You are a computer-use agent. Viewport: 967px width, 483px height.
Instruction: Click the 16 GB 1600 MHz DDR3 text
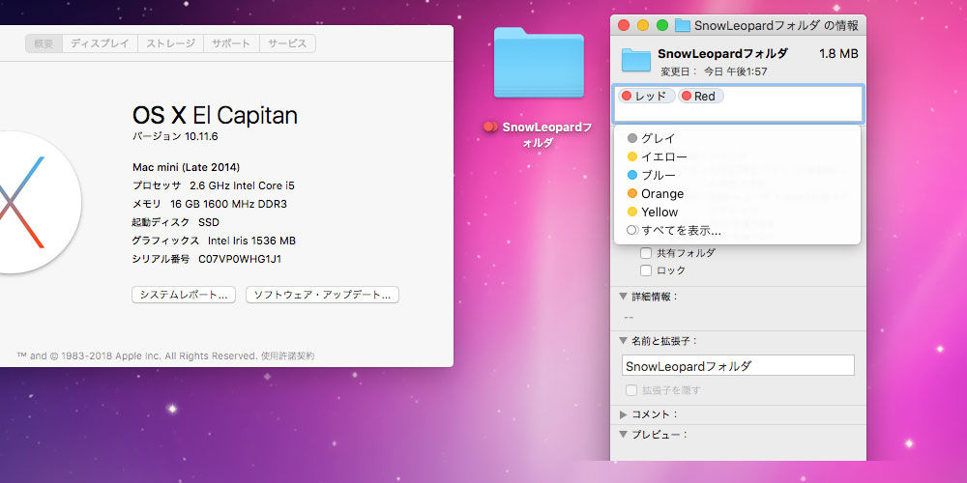tap(228, 204)
